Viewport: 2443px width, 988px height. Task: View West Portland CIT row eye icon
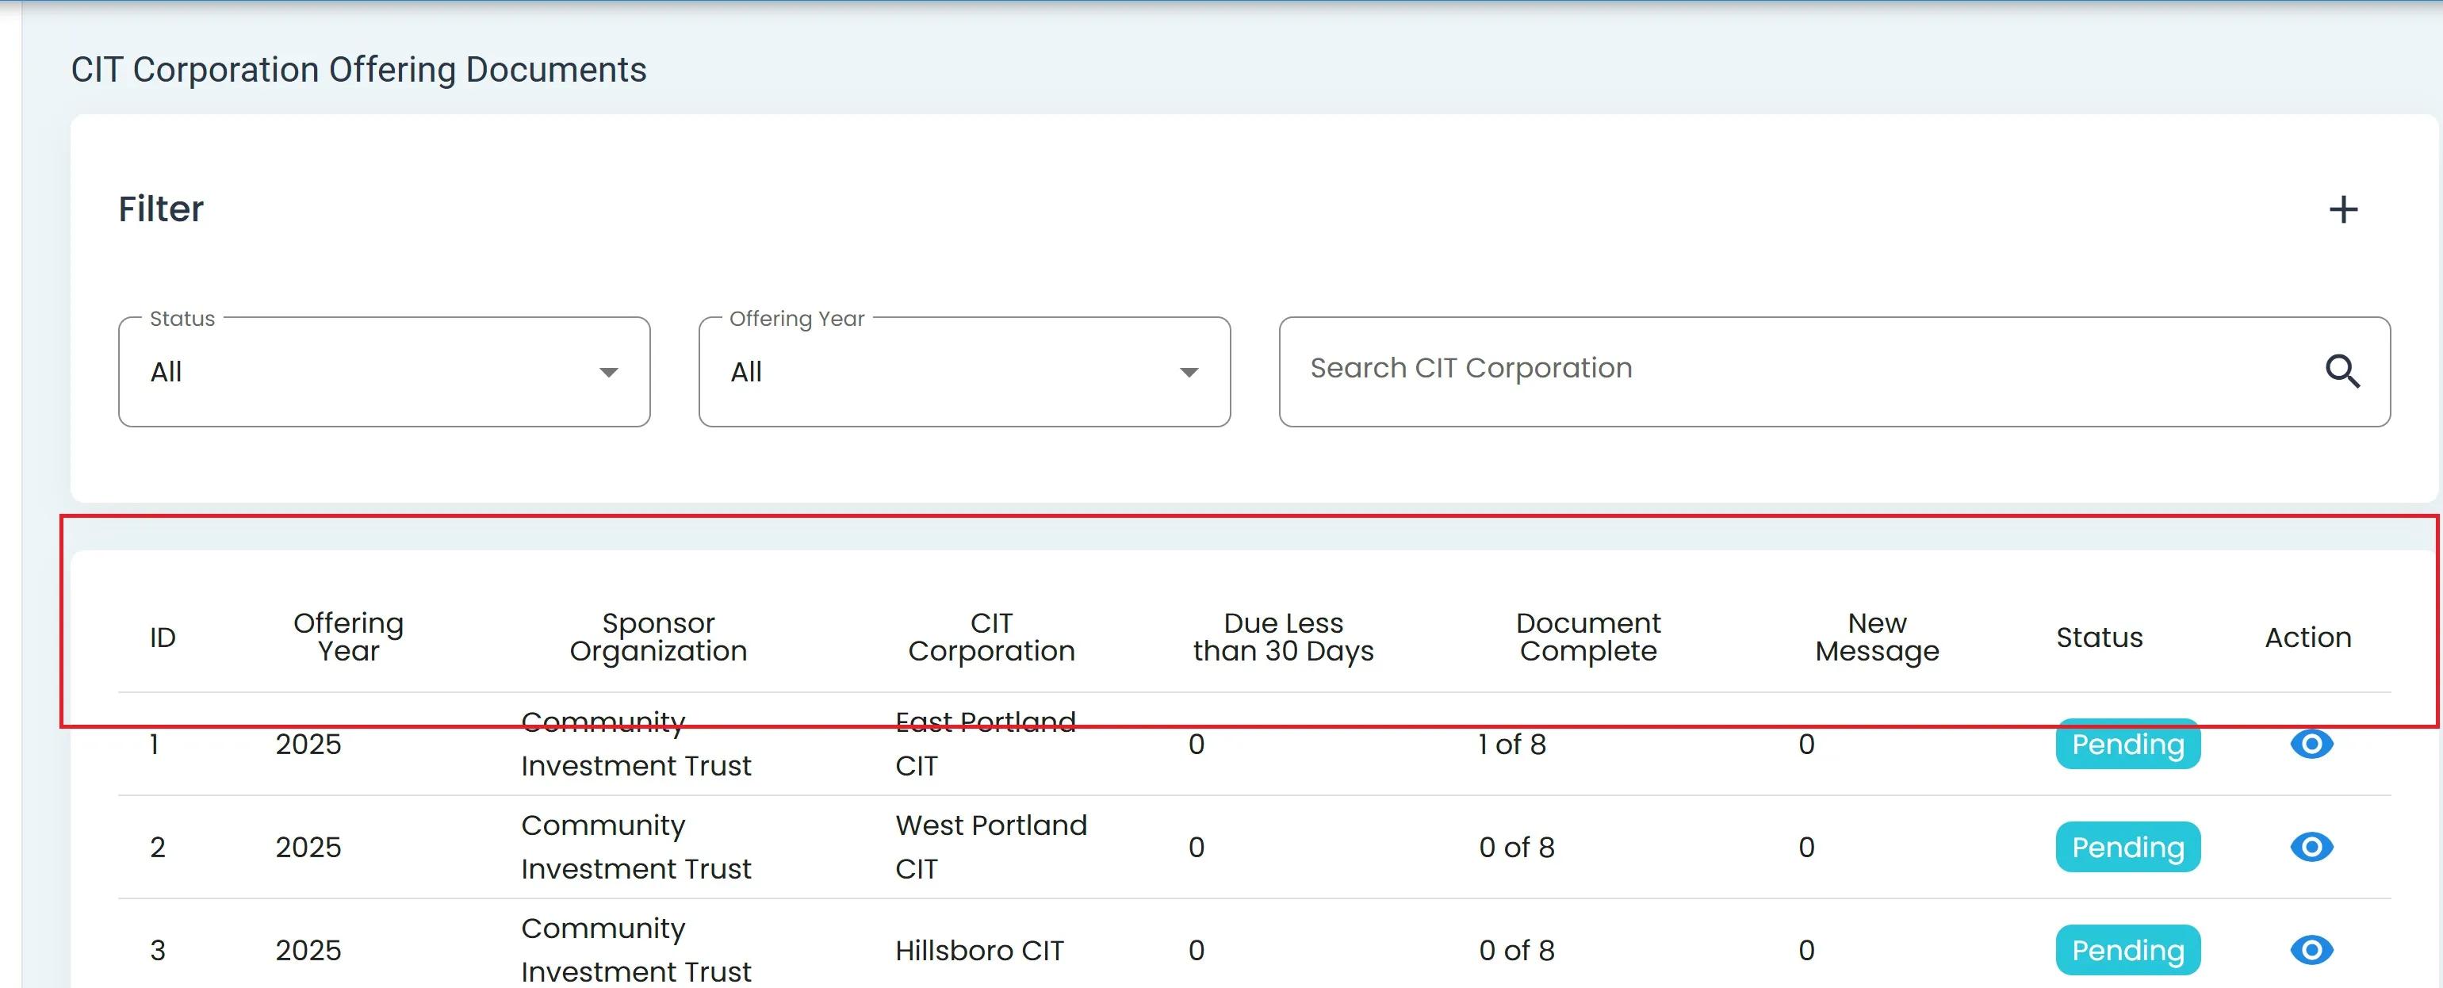tap(2311, 847)
